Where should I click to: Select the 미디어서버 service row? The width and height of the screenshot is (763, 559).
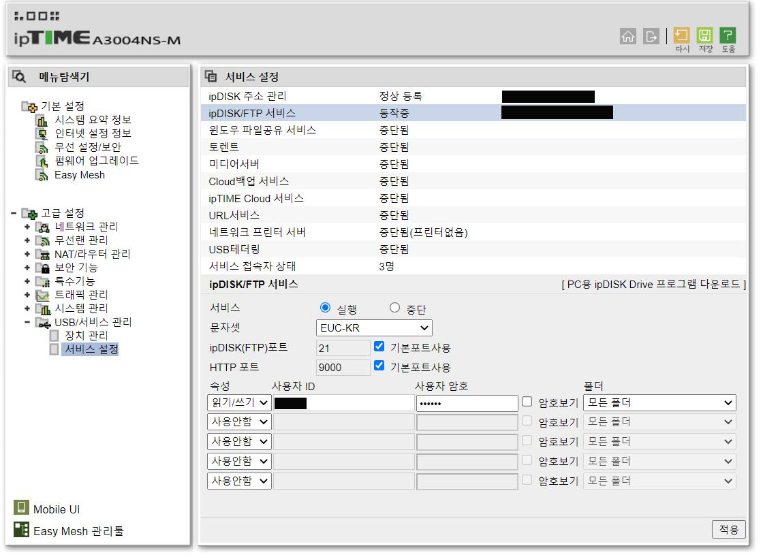[473, 164]
